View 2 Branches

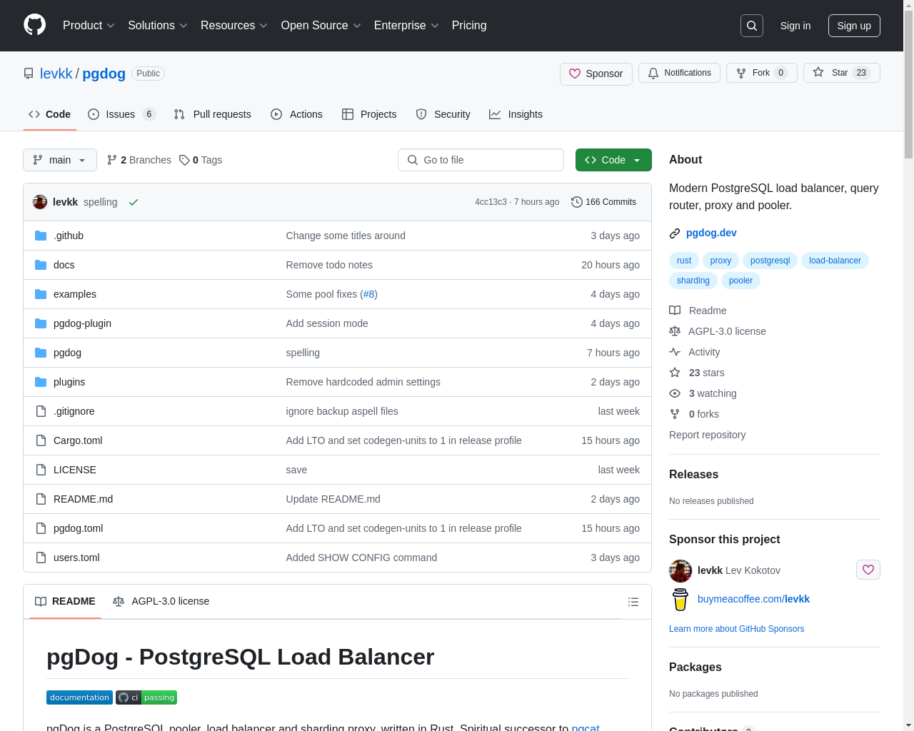[x=139, y=160]
